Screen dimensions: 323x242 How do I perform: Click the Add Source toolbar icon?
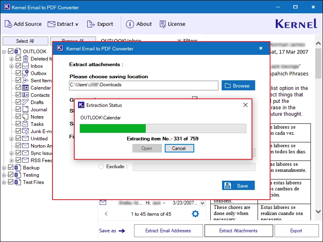point(8,24)
